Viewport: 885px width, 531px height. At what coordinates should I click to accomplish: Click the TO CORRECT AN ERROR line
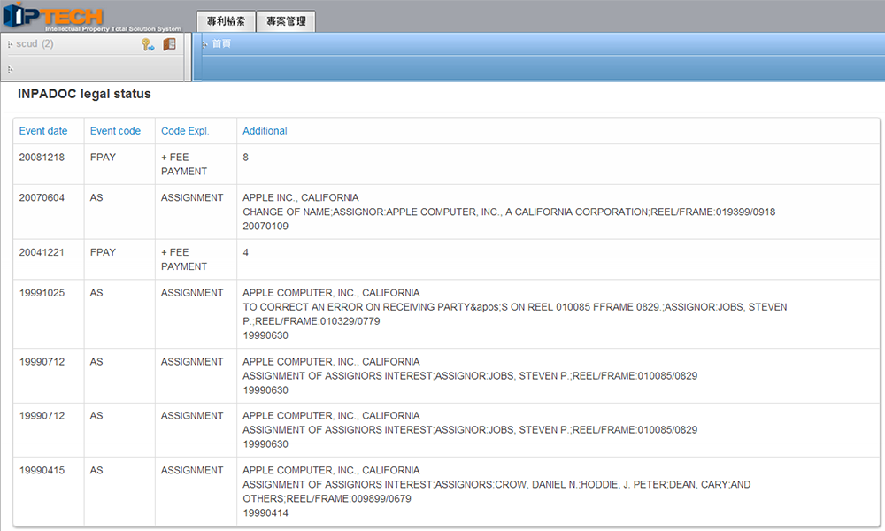[x=515, y=307]
